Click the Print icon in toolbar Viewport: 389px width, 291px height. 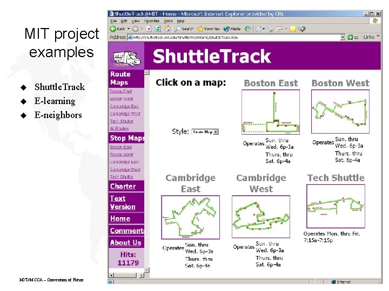point(270,29)
